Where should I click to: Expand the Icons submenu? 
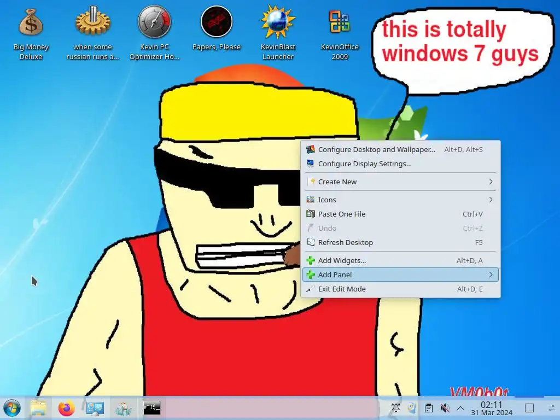coord(400,200)
